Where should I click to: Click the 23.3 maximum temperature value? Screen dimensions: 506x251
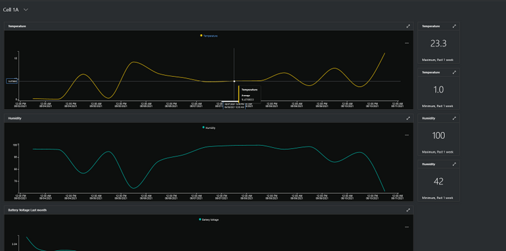point(438,43)
